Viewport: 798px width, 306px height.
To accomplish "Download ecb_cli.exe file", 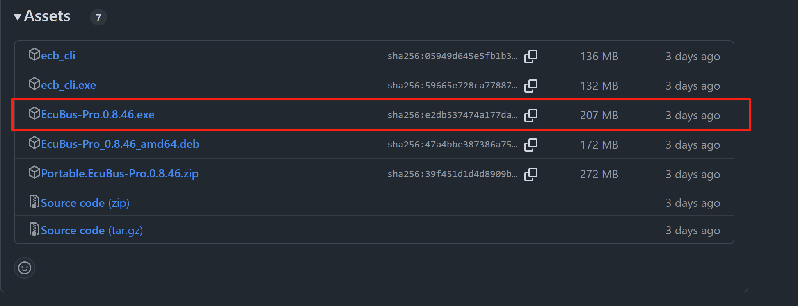I will [x=68, y=85].
